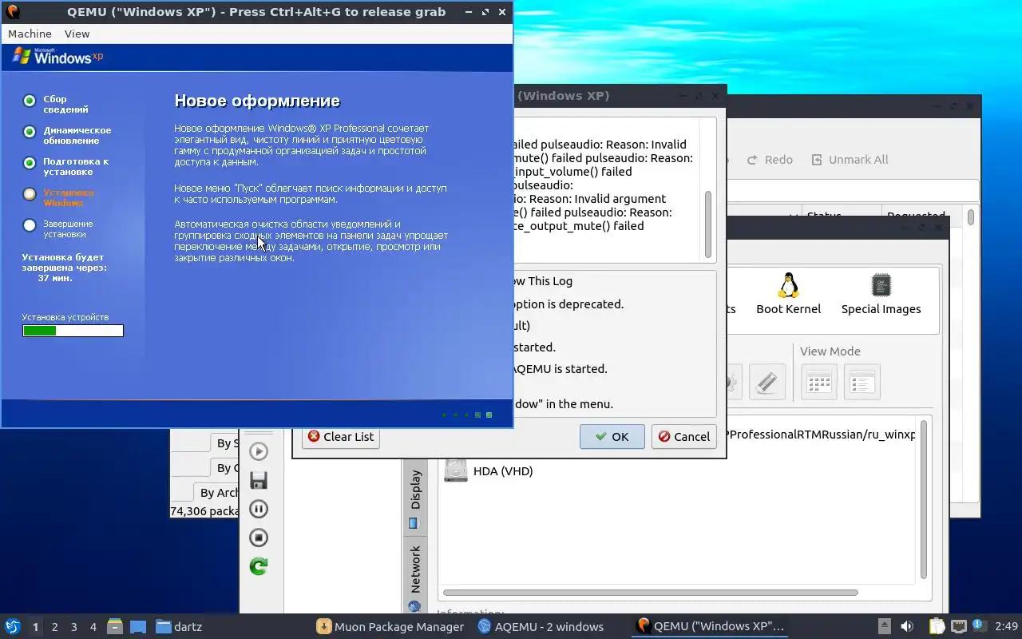This screenshot has width=1022, height=639.
Task: Switch to virtual desktop 1
Action: click(35, 627)
